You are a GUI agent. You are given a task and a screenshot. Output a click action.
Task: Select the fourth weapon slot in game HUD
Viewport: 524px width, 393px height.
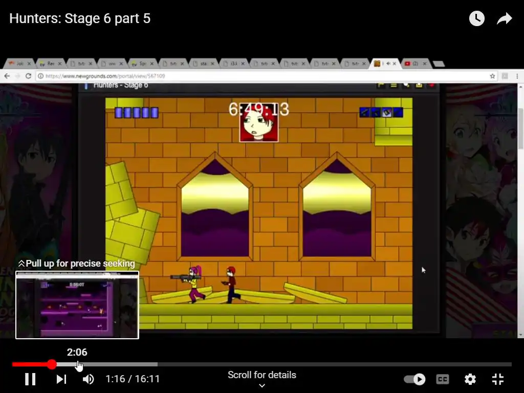tap(398, 112)
